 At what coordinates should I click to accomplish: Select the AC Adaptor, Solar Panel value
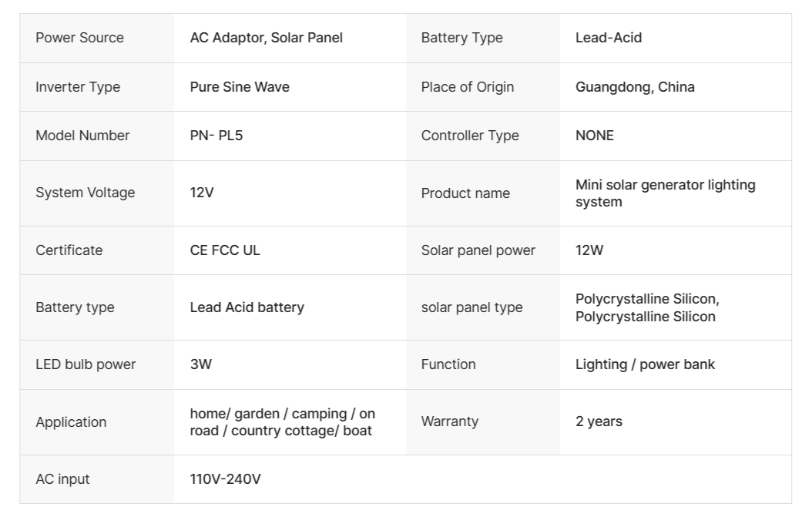click(266, 38)
